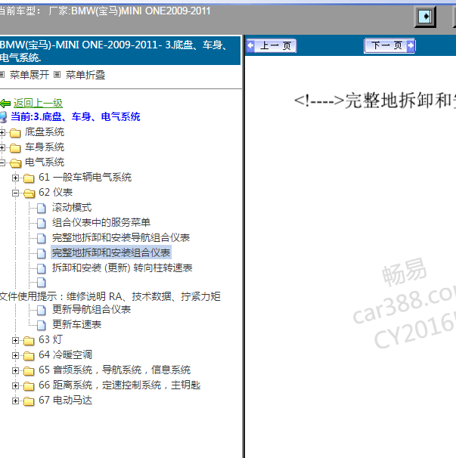Select the 67 电动马达 label
This screenshot has height=458, width=456.
click(x=66, y=401)
